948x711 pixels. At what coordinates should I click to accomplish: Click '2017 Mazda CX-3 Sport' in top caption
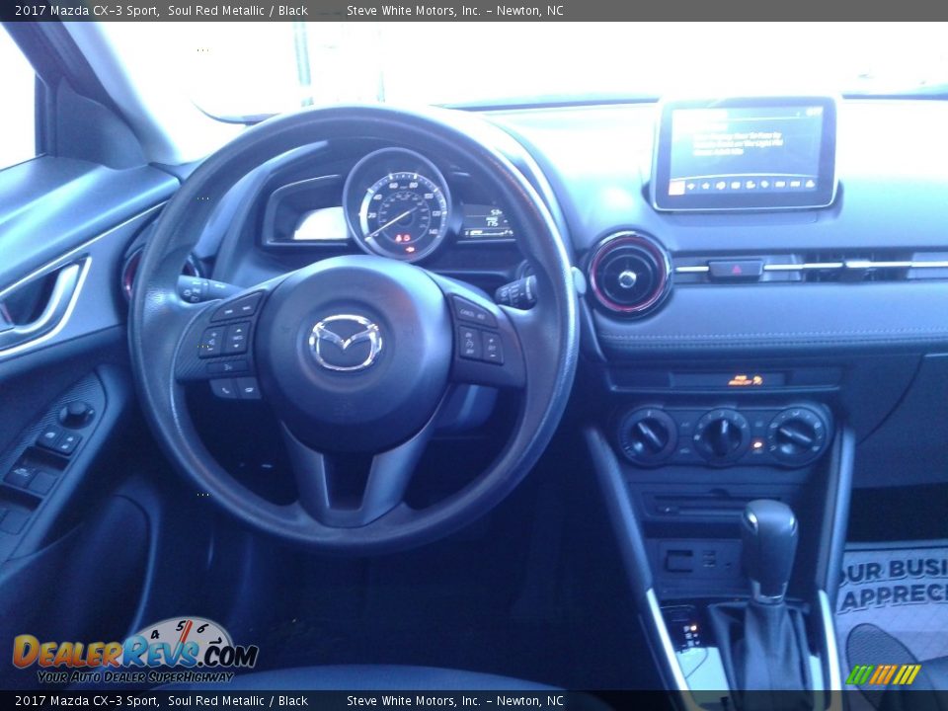click(87, 10)
